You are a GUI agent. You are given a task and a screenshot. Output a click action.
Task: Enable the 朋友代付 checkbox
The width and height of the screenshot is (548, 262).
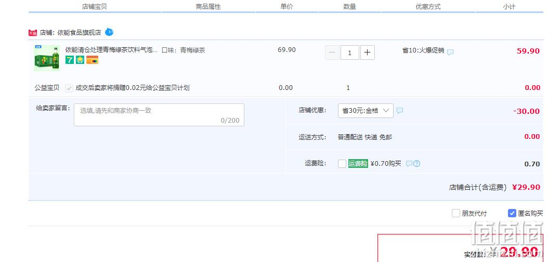[x=456, y=213]
